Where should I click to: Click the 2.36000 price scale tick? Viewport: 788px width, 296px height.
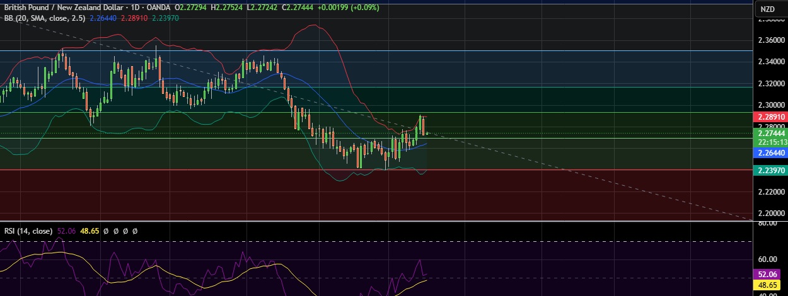pyautogui.click(x=771, y=40)
